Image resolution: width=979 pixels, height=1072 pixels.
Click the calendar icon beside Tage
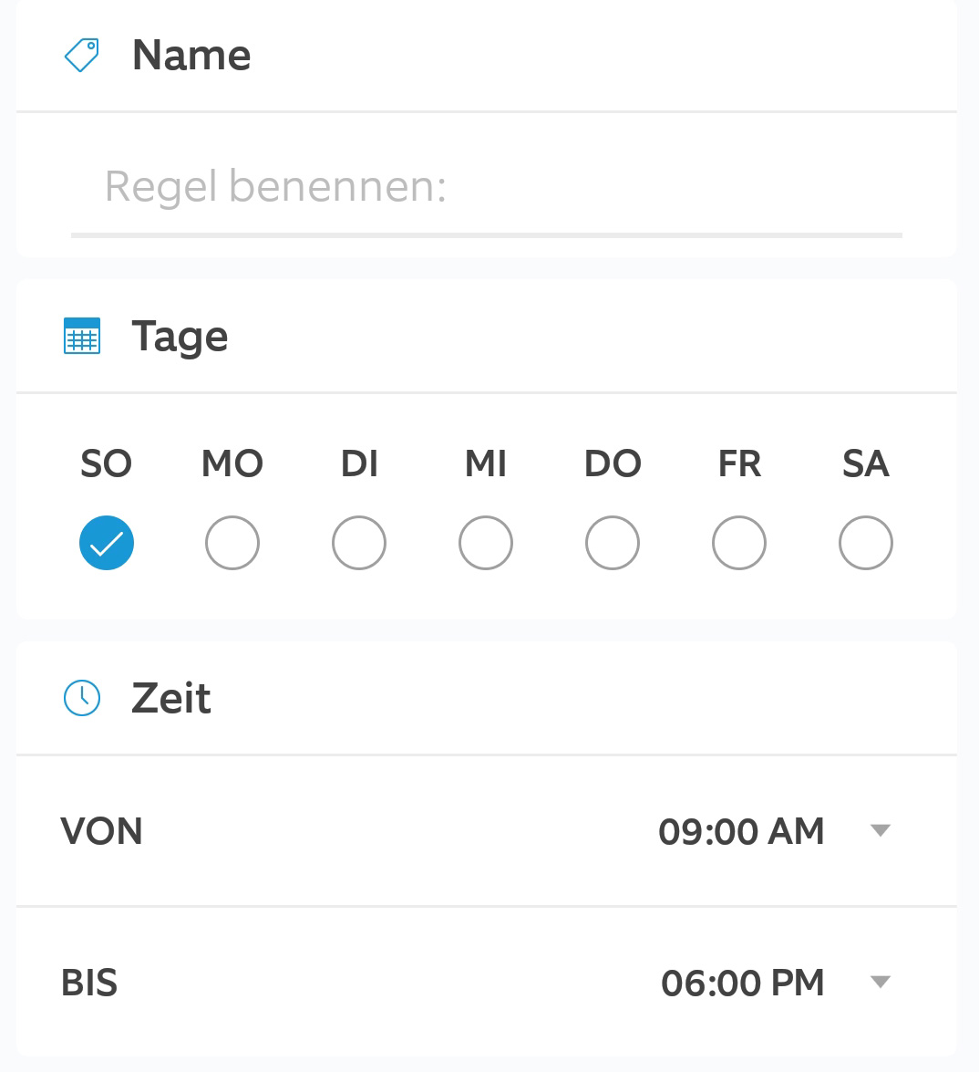pos(82,336)
